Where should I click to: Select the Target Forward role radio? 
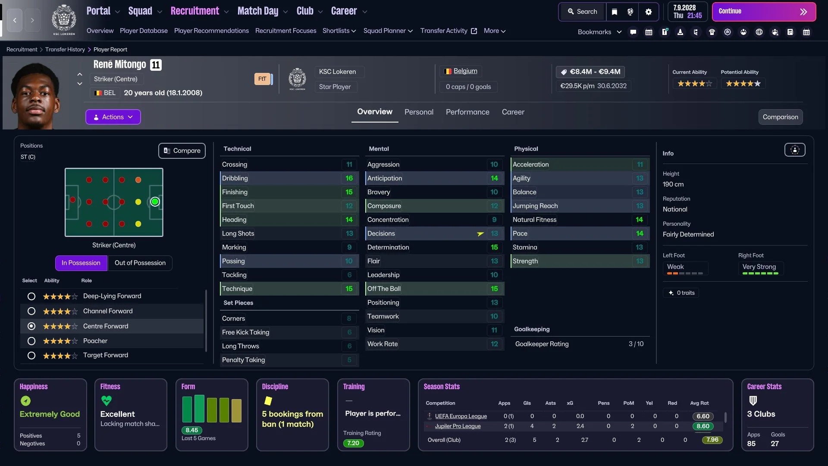[x=31, y=356]
